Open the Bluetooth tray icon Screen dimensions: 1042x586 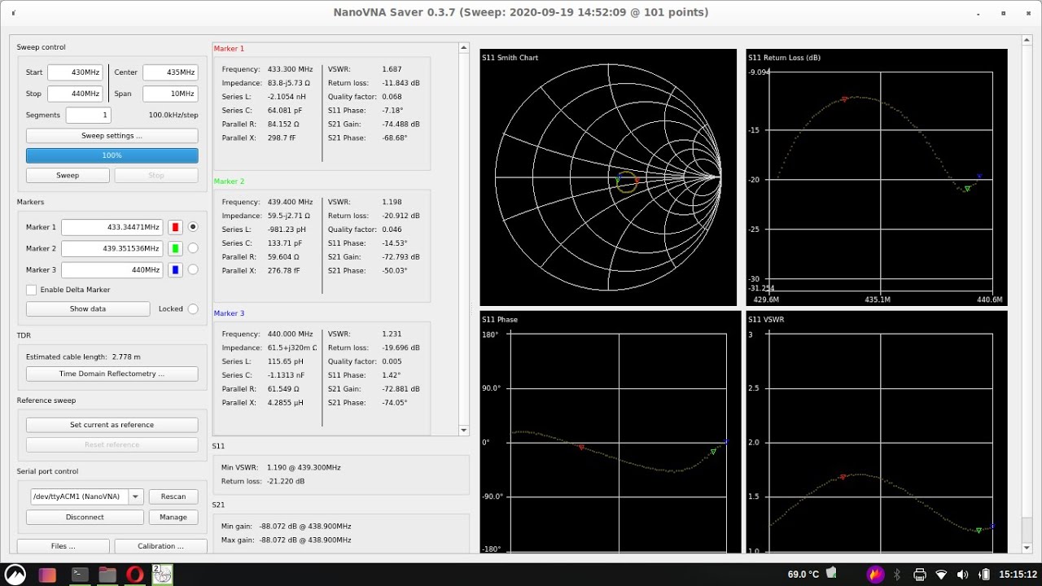(897, 575)
